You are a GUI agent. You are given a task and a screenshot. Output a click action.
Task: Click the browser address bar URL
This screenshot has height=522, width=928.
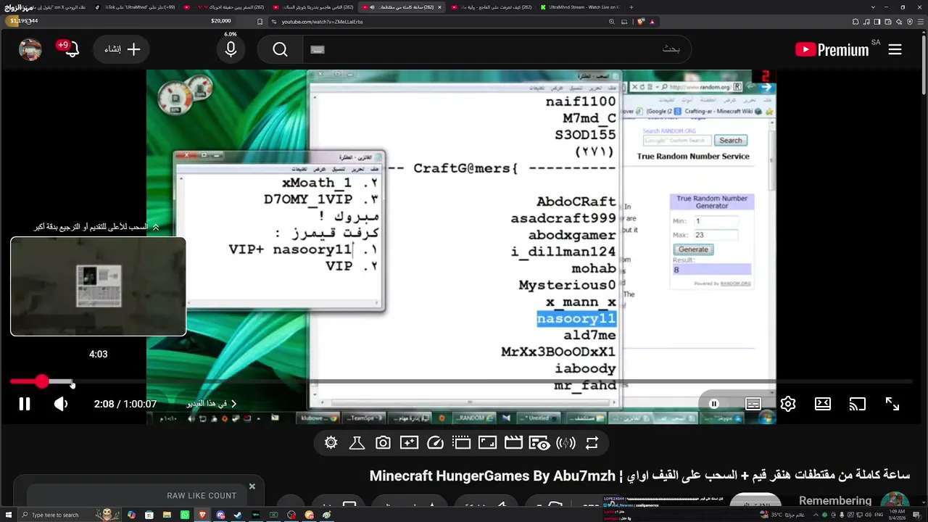point(322,22)
